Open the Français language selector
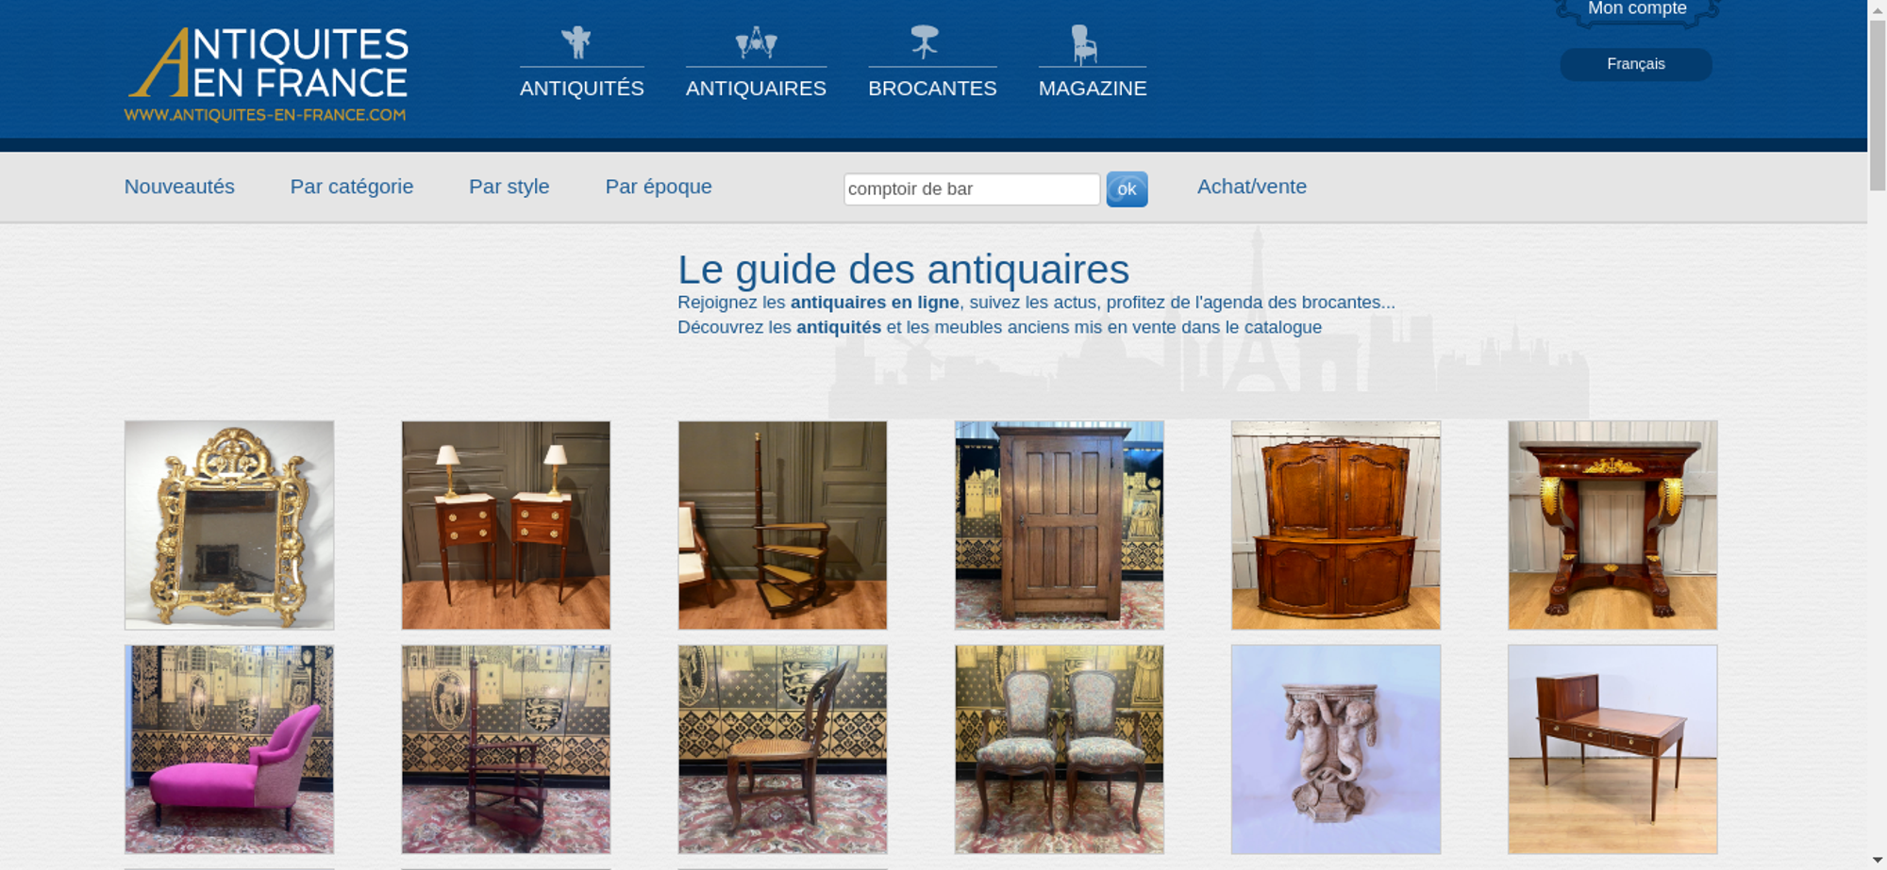 1636,64
